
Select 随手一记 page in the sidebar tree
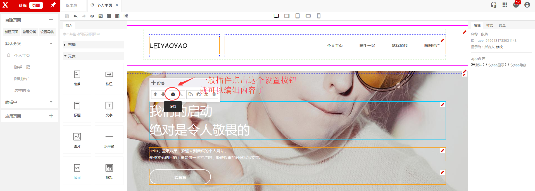(22, 67)
